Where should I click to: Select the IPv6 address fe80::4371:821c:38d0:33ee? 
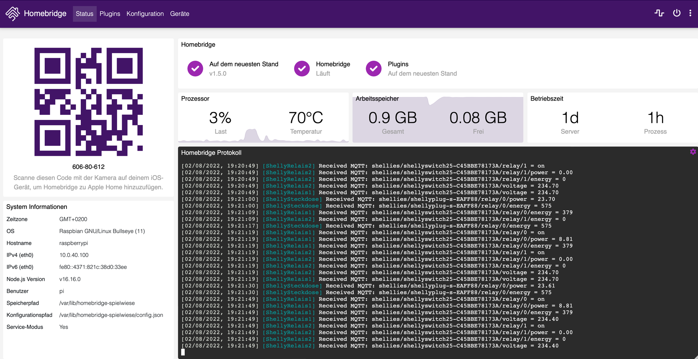pyautogui.click(x=93, y=267)
